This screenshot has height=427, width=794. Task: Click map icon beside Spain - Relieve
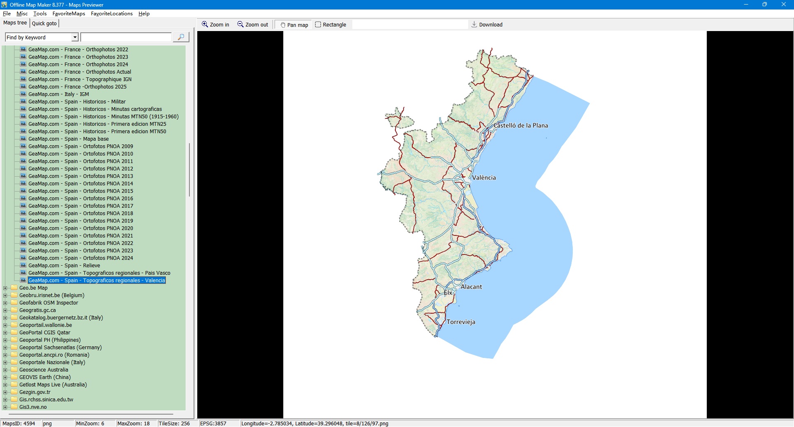point(24,266)
